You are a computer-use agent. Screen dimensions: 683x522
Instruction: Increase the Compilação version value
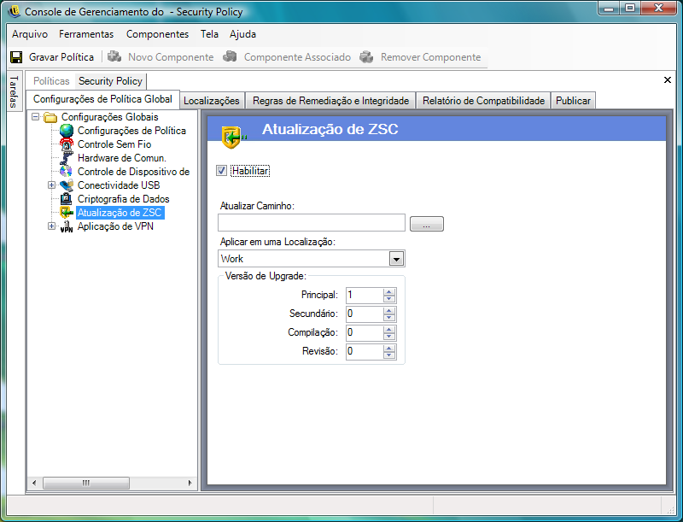click(389, 330)
